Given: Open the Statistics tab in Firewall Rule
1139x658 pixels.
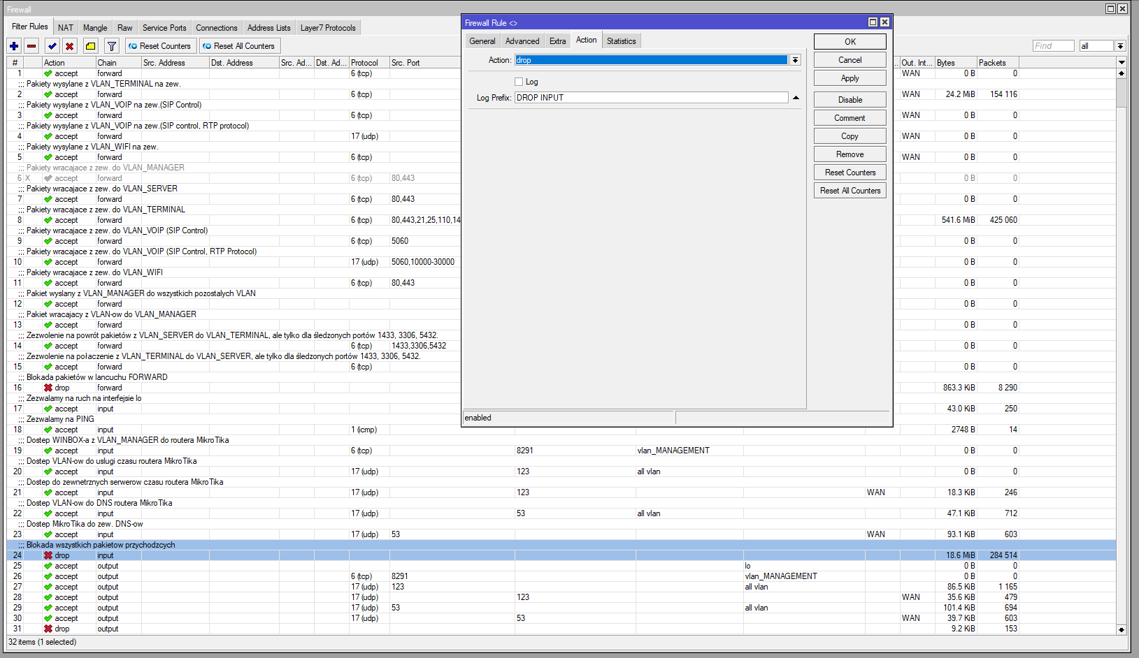Looking at the screenshot, I should pos(621,41).
